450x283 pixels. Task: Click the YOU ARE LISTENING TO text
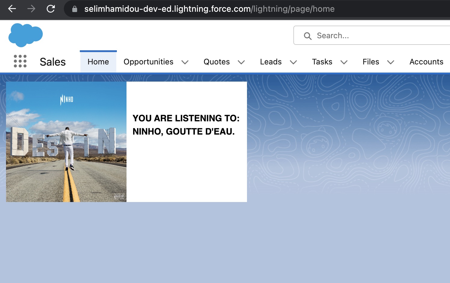tap(186, 118)
